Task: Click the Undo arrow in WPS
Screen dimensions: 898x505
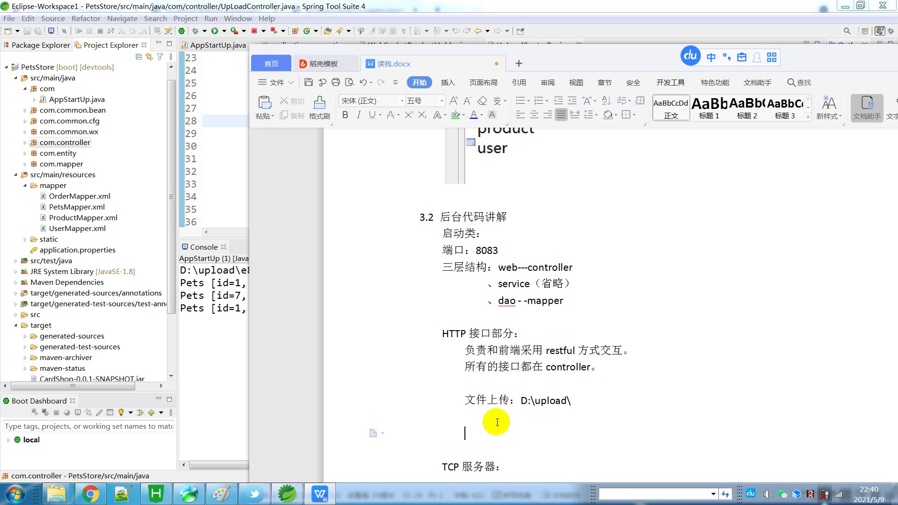Action: 363,82
